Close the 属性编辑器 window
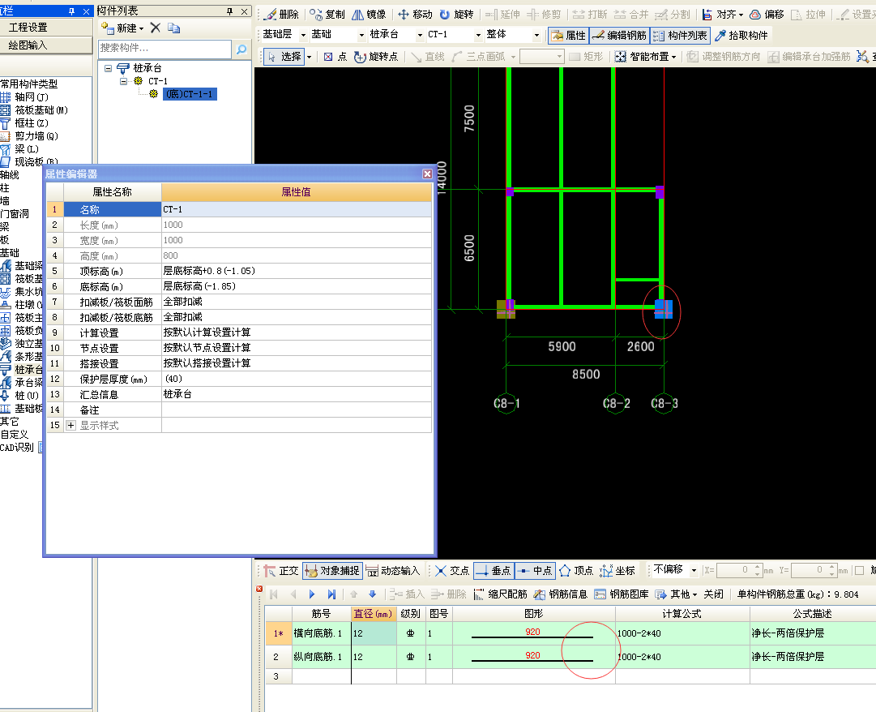The image size is (876, 712). [x=427, y=174]
